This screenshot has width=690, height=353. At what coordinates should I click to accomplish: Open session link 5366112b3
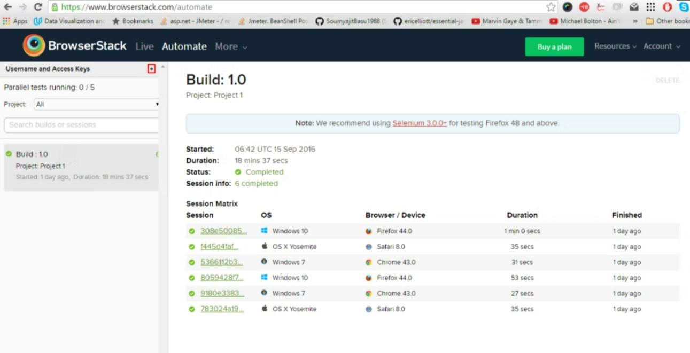pyautogui.click(x=221, y=262)
